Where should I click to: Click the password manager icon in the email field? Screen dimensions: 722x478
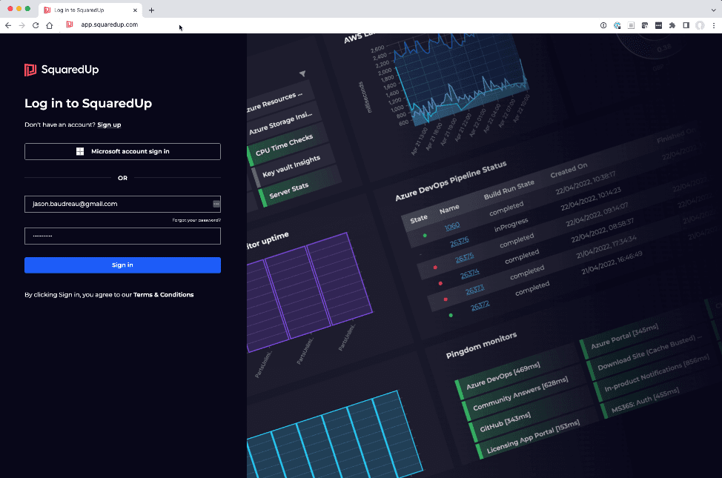pos(216,204)
